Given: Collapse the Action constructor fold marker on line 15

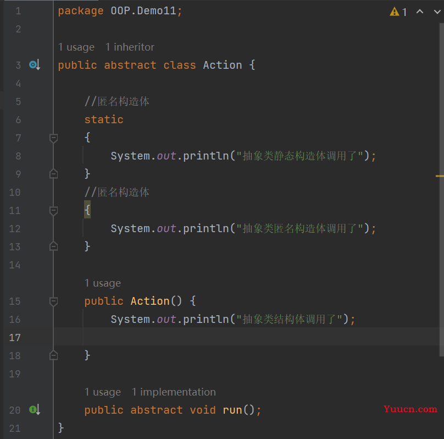Looking at the screenshot, I should click(53, 301).
